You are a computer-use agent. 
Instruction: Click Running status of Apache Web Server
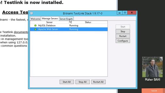pyautogui.click(x=74, y=29)
